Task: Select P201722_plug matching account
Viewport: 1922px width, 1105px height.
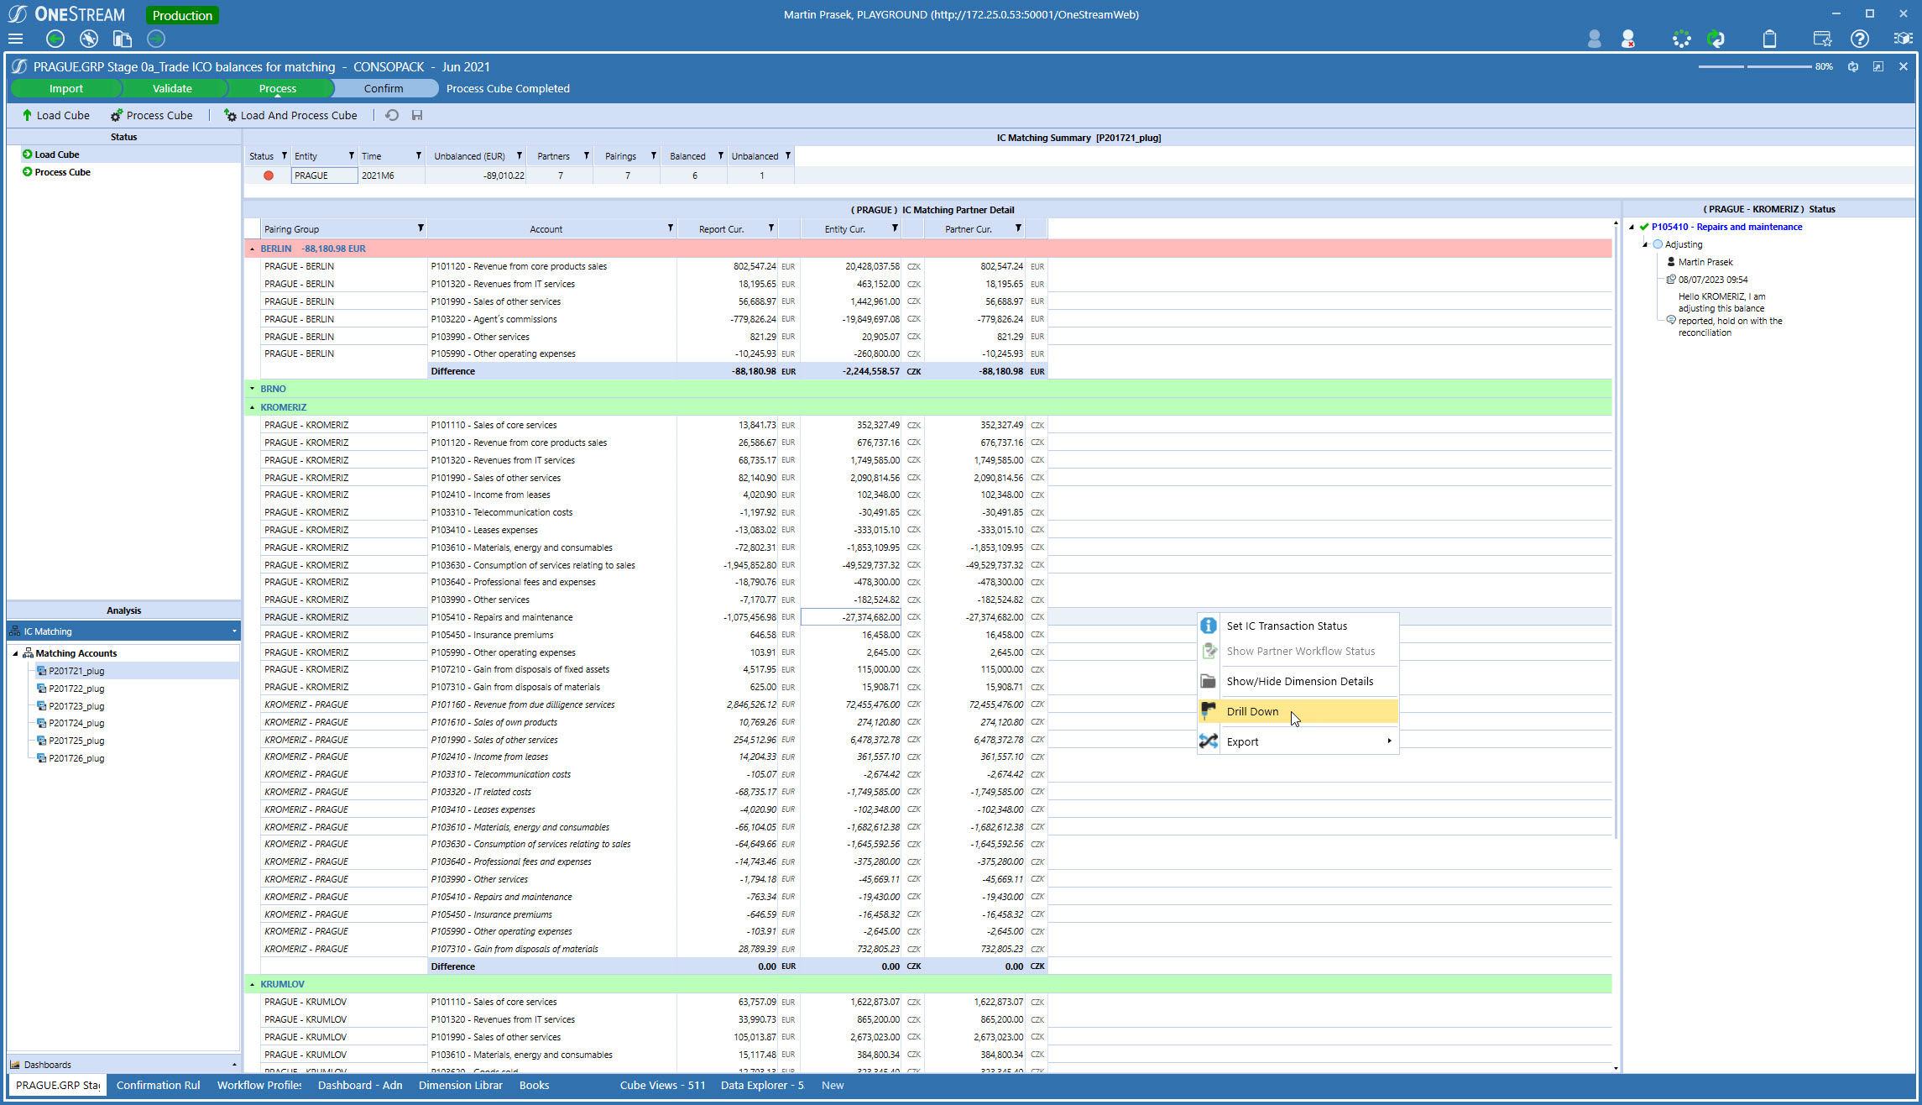Action: (x=76, y=689)
